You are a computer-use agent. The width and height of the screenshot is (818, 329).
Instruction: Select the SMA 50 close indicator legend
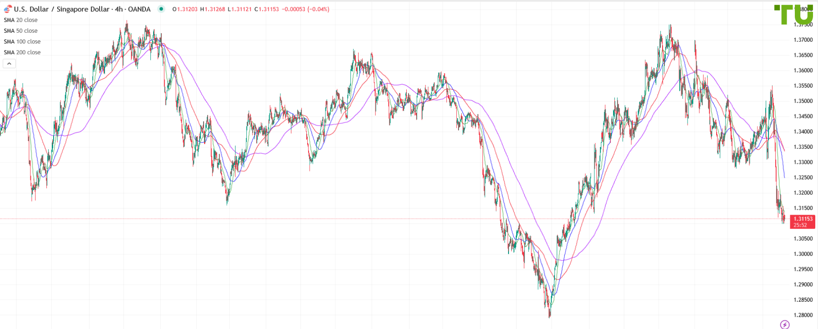21,31
